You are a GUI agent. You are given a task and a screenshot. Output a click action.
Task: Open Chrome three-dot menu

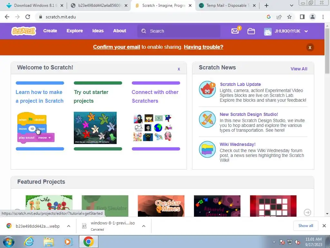coord(323,17)
